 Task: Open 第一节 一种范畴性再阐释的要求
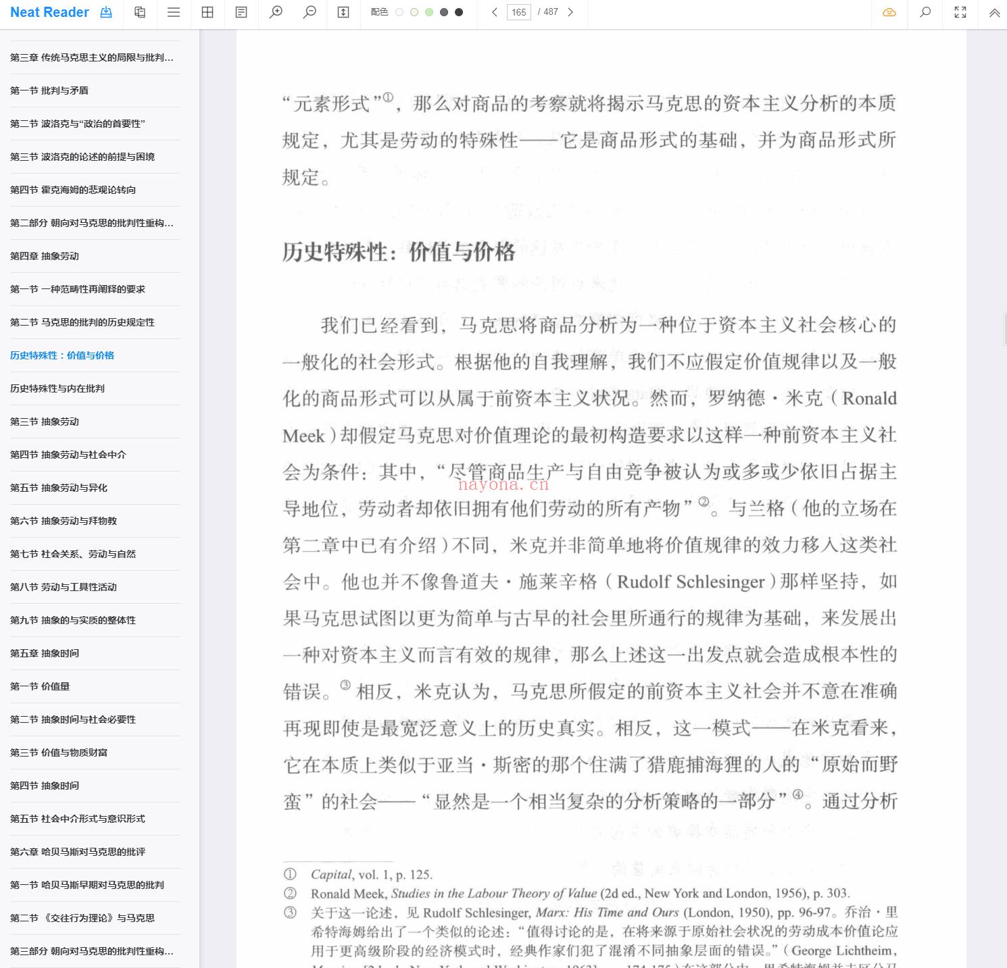[78, 289]
